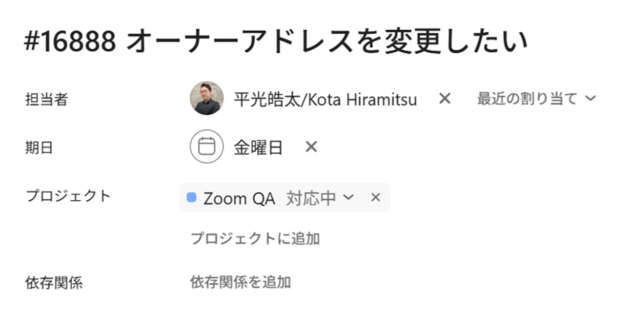Open the 最近の割り当て dropdown

coord(528,98)
